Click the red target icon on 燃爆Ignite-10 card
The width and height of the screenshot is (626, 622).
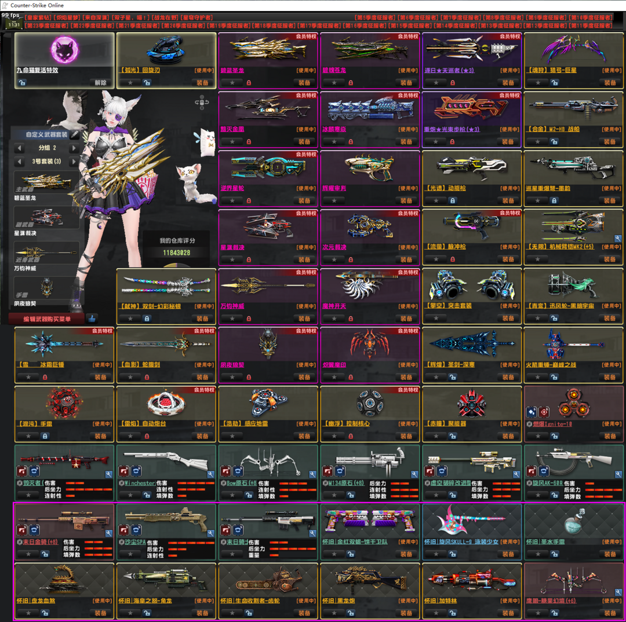tap(544, 412)
